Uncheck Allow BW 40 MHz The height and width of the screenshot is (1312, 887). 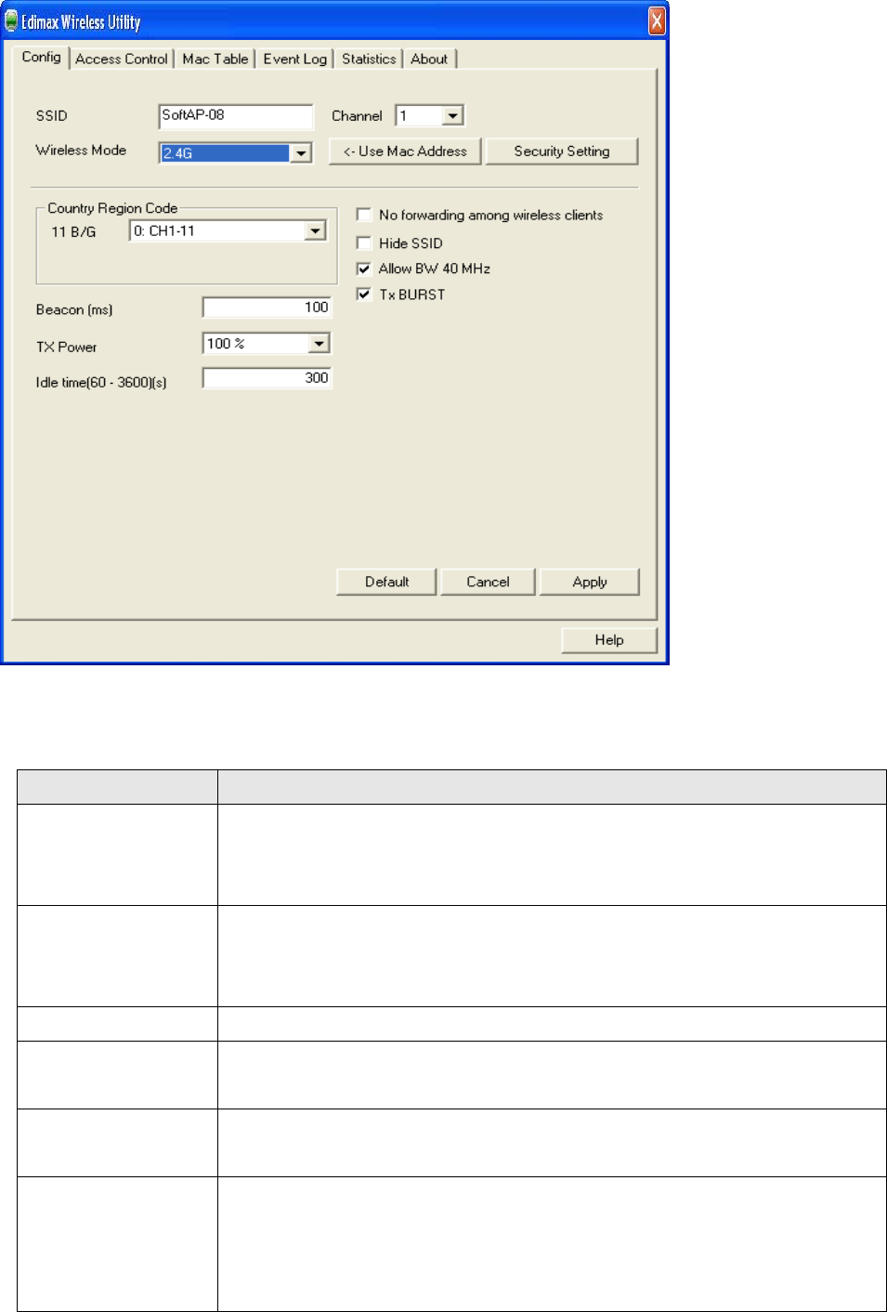point(364,269)
